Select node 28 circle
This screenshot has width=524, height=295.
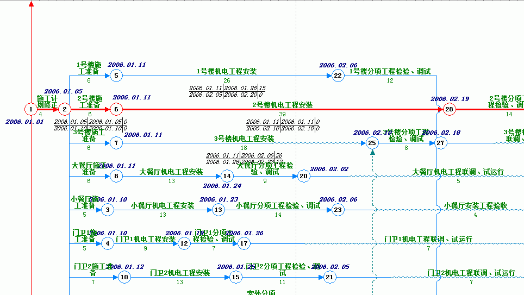click(x=449, y=109)
